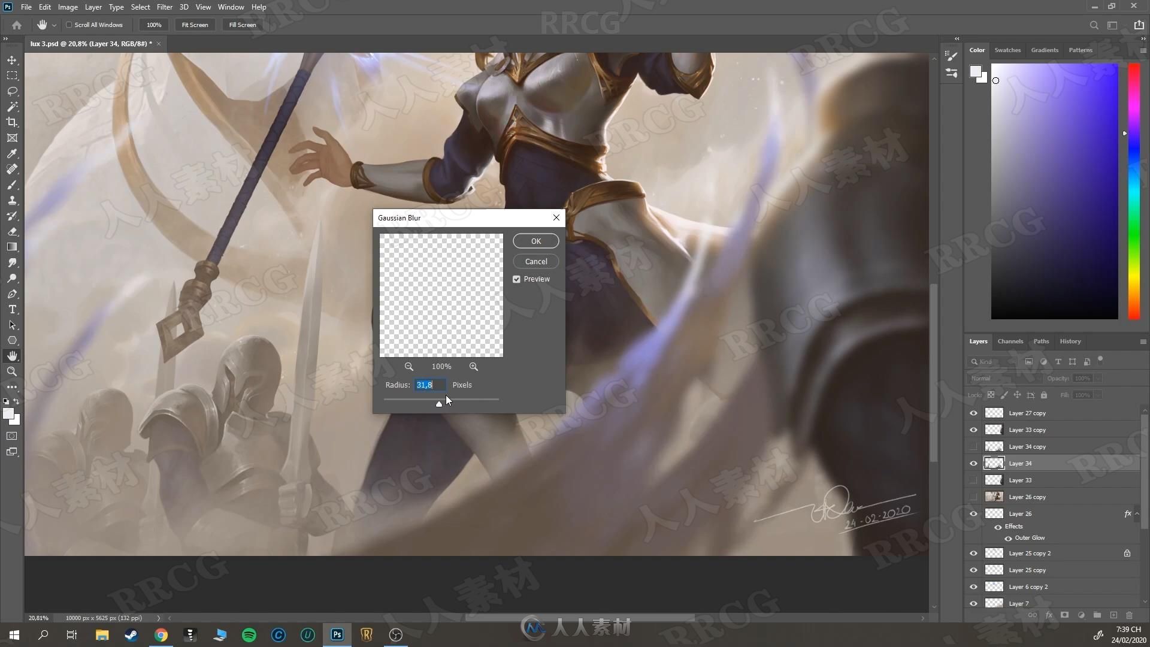Hide Layer 33 copy visibility eye

point(973,430)
